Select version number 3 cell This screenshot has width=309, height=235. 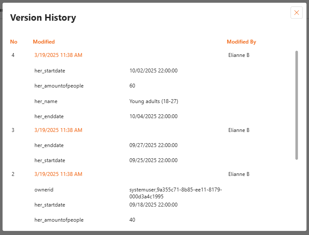click(x=13, y=130)
